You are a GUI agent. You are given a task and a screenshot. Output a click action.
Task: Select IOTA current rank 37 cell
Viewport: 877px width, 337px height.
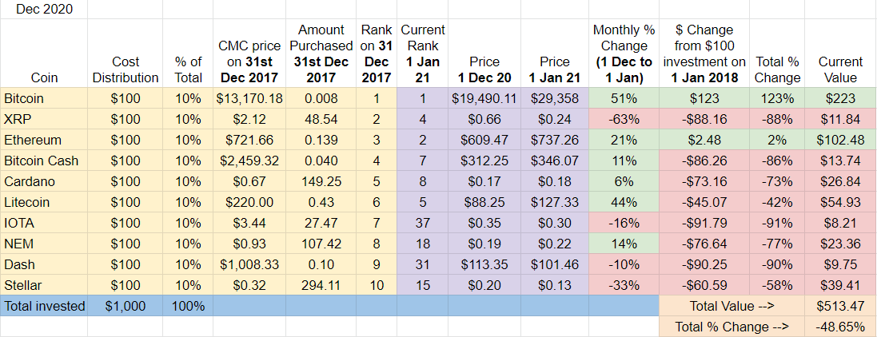423,223
